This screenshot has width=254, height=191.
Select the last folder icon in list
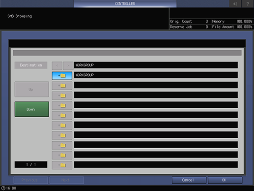coord(62,165)
